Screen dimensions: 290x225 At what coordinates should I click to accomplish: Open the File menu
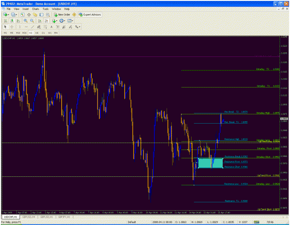click(x=8, y=9)
